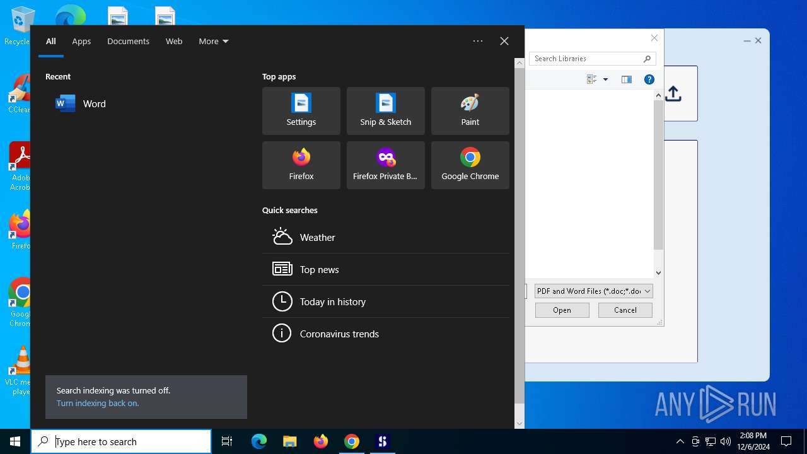Switch to All search tab
The image size is (807, 454).
pyautogui.click(x=51, y=42)
